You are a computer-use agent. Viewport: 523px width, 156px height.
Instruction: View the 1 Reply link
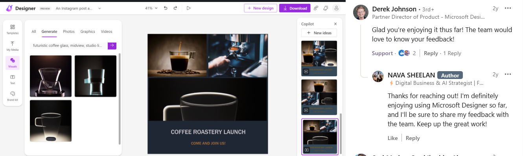452,53
